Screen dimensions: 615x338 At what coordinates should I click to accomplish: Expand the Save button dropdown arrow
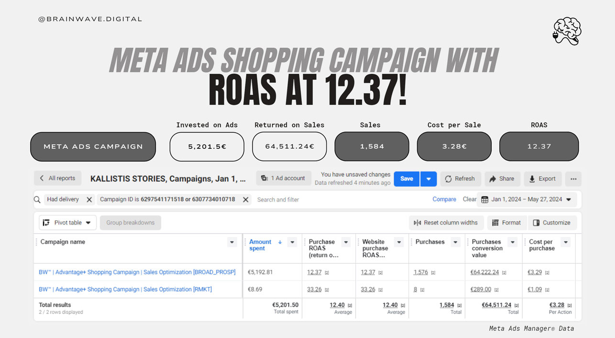pos(428,179)
